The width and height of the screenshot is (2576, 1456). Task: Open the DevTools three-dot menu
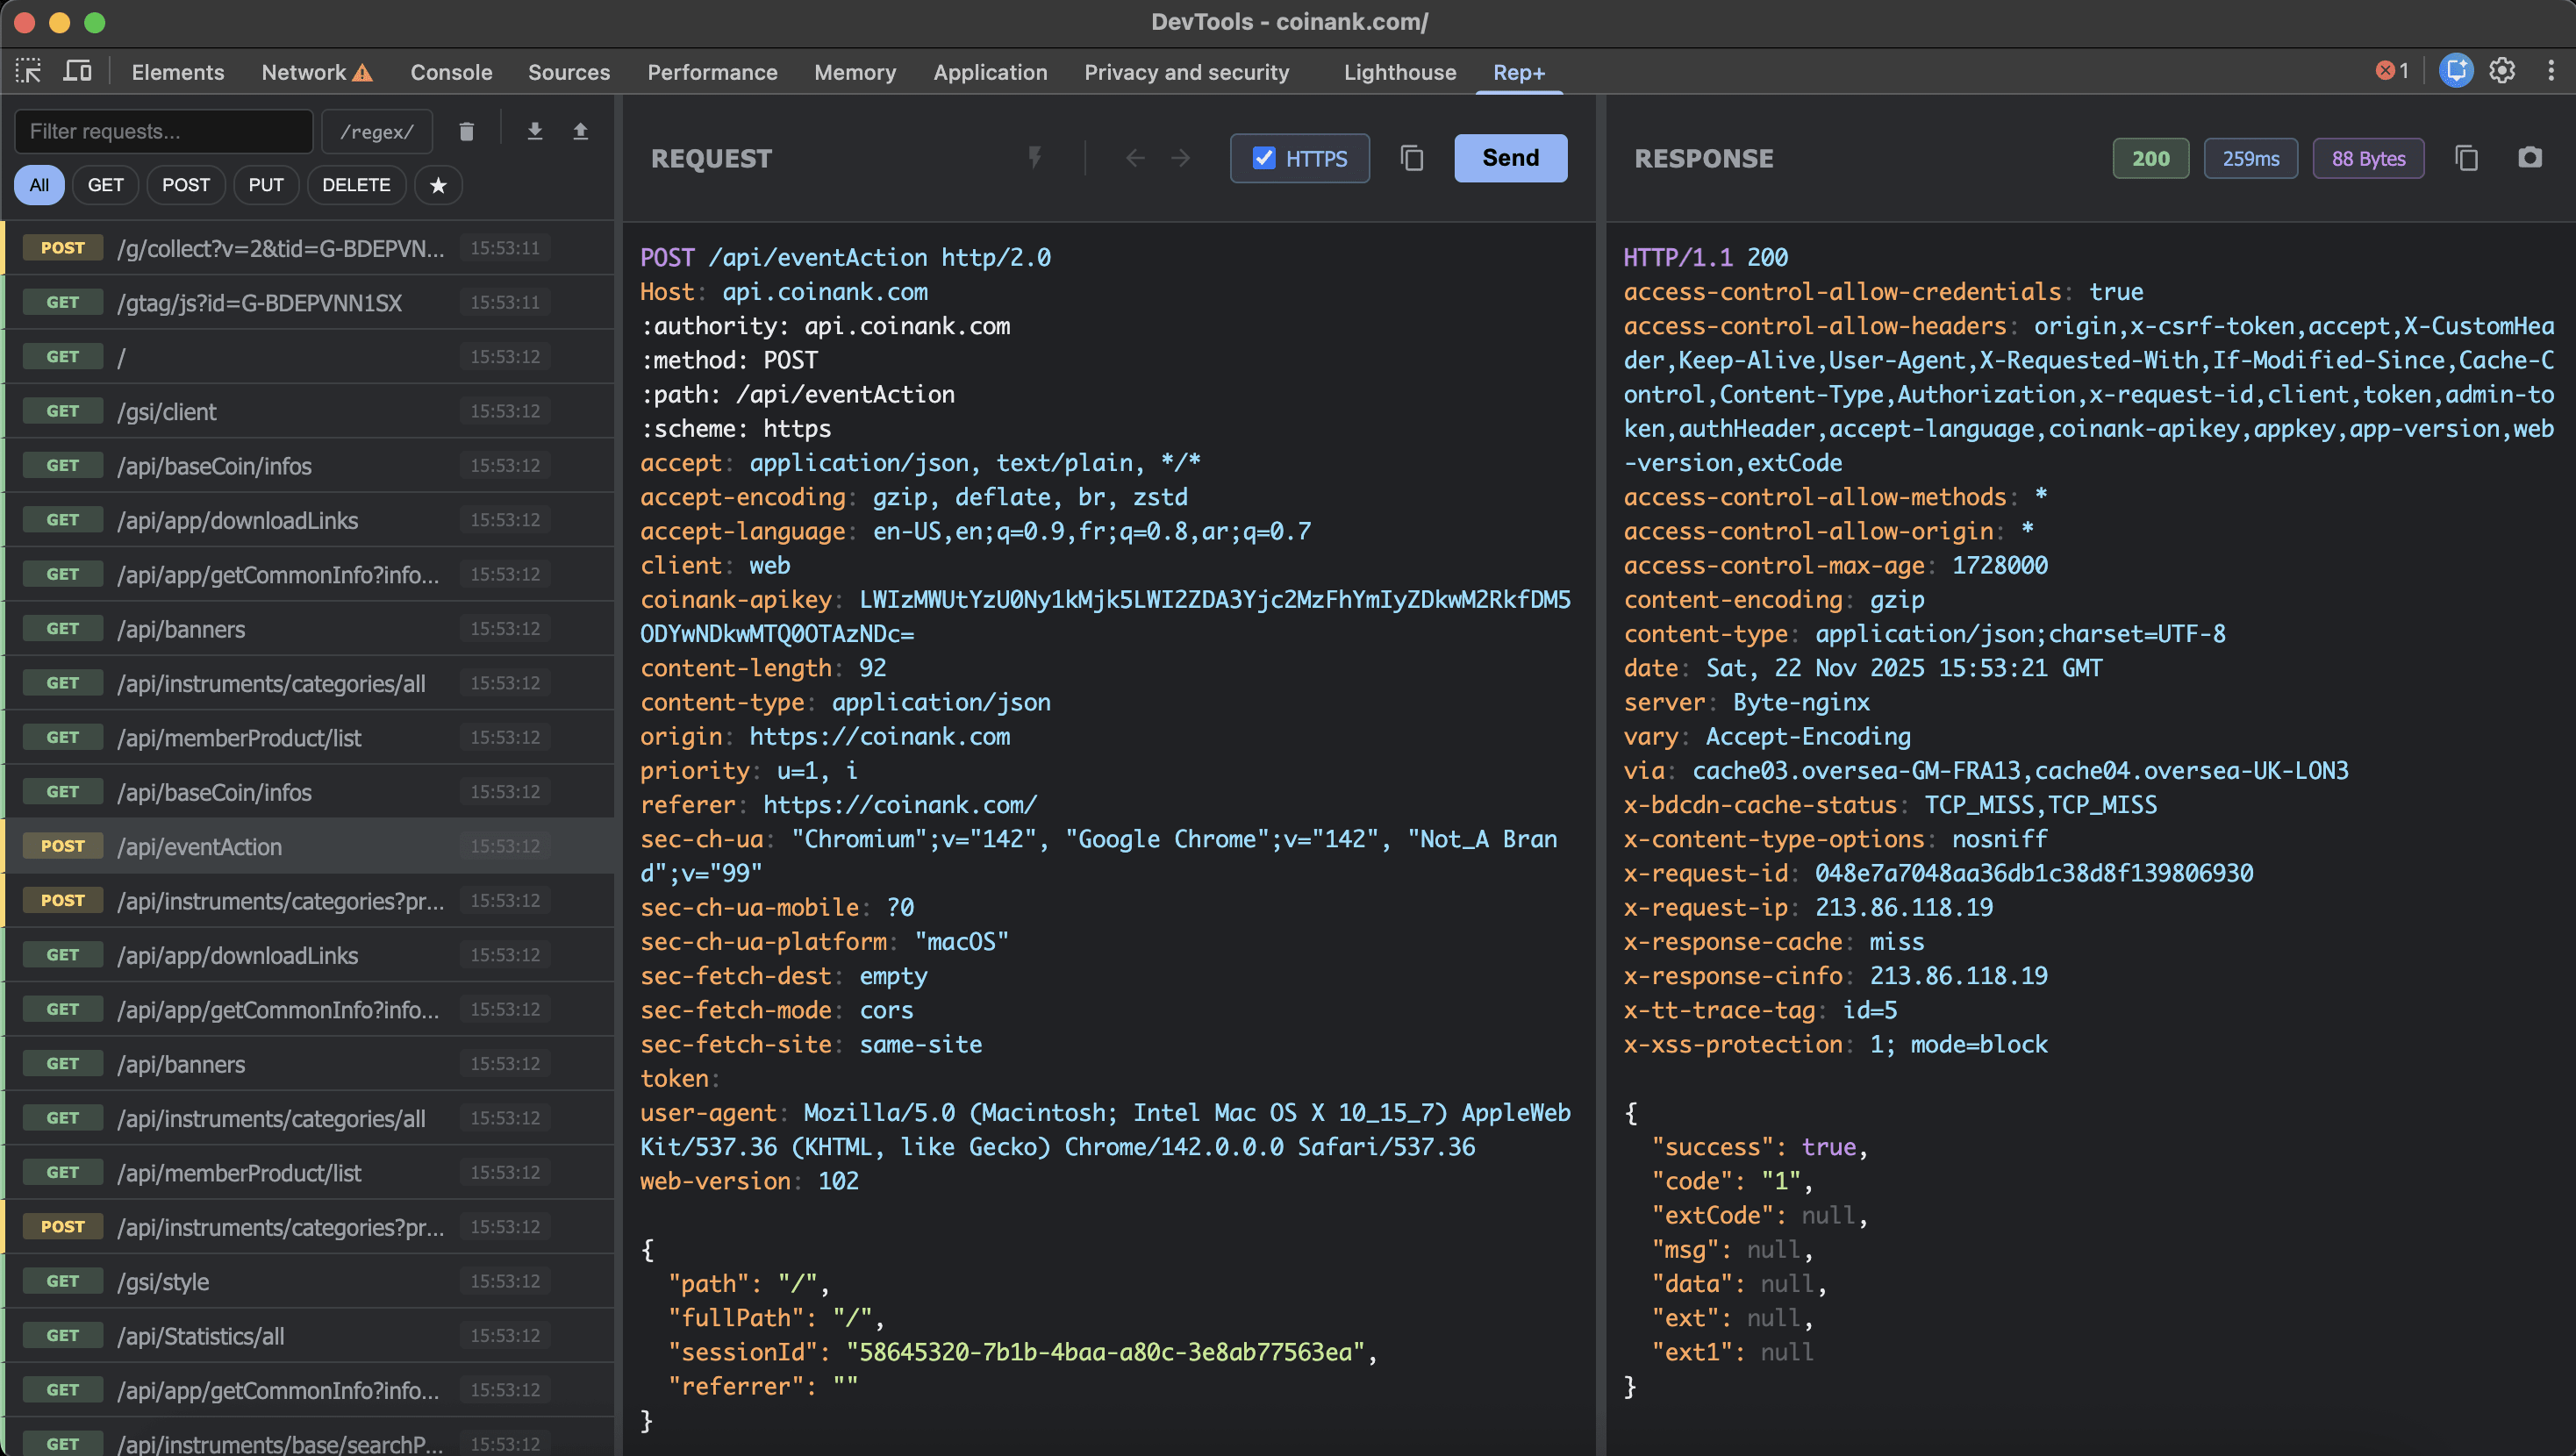2551,71
